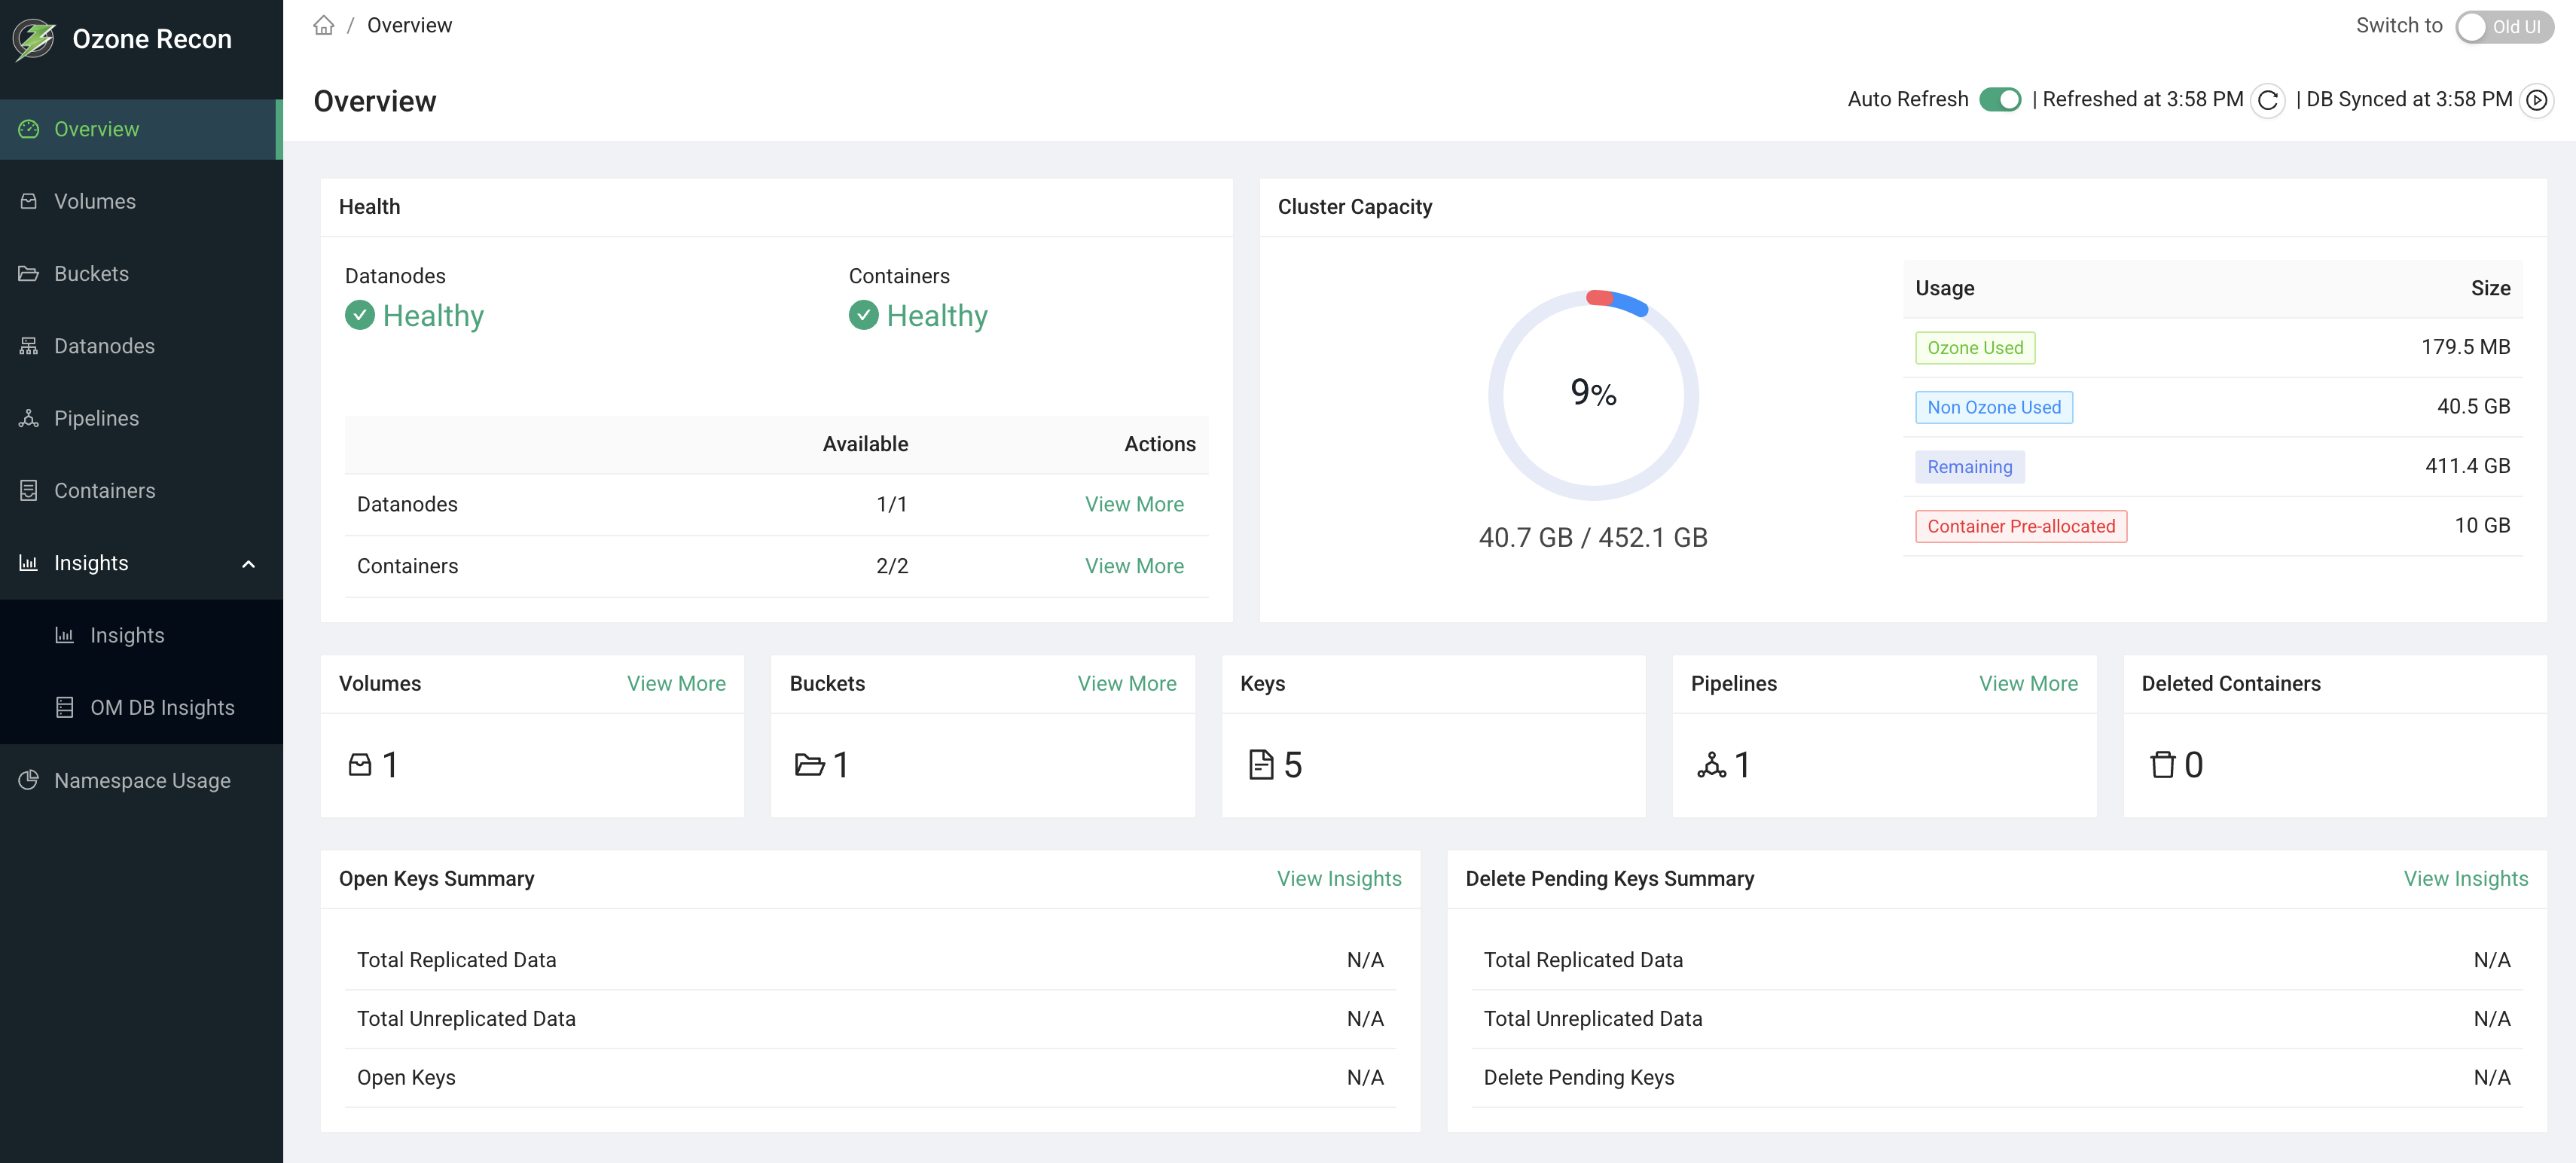Click the home breadcrumb icon

click(323, 25)
